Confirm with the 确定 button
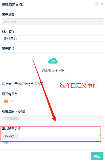The image size is (105, 161). [x=97, y=156]
